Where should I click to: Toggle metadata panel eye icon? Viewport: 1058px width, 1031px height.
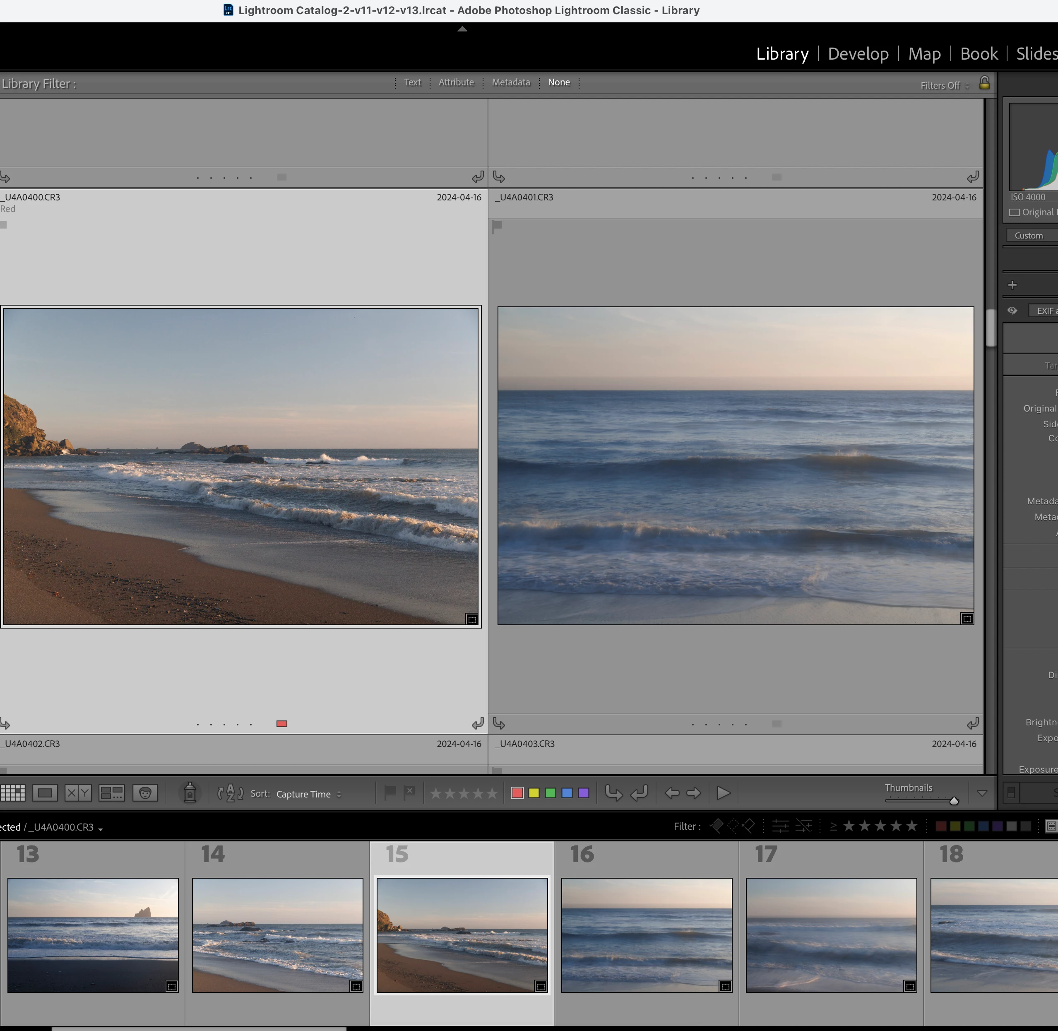pyautogui.click(x=1012, y=311)
